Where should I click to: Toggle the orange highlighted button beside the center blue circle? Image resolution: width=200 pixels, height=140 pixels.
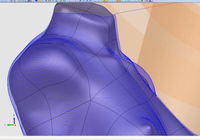(x=105, y=1)
